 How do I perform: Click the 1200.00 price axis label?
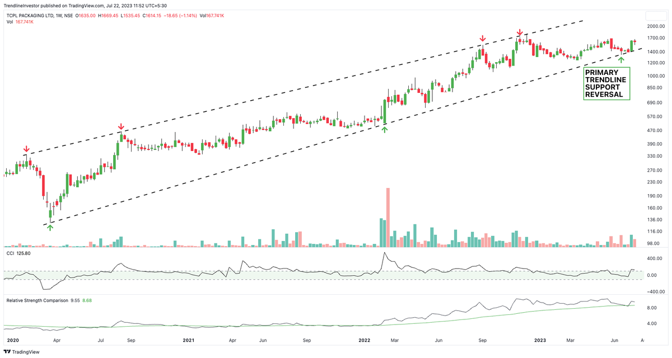point(655,63)
